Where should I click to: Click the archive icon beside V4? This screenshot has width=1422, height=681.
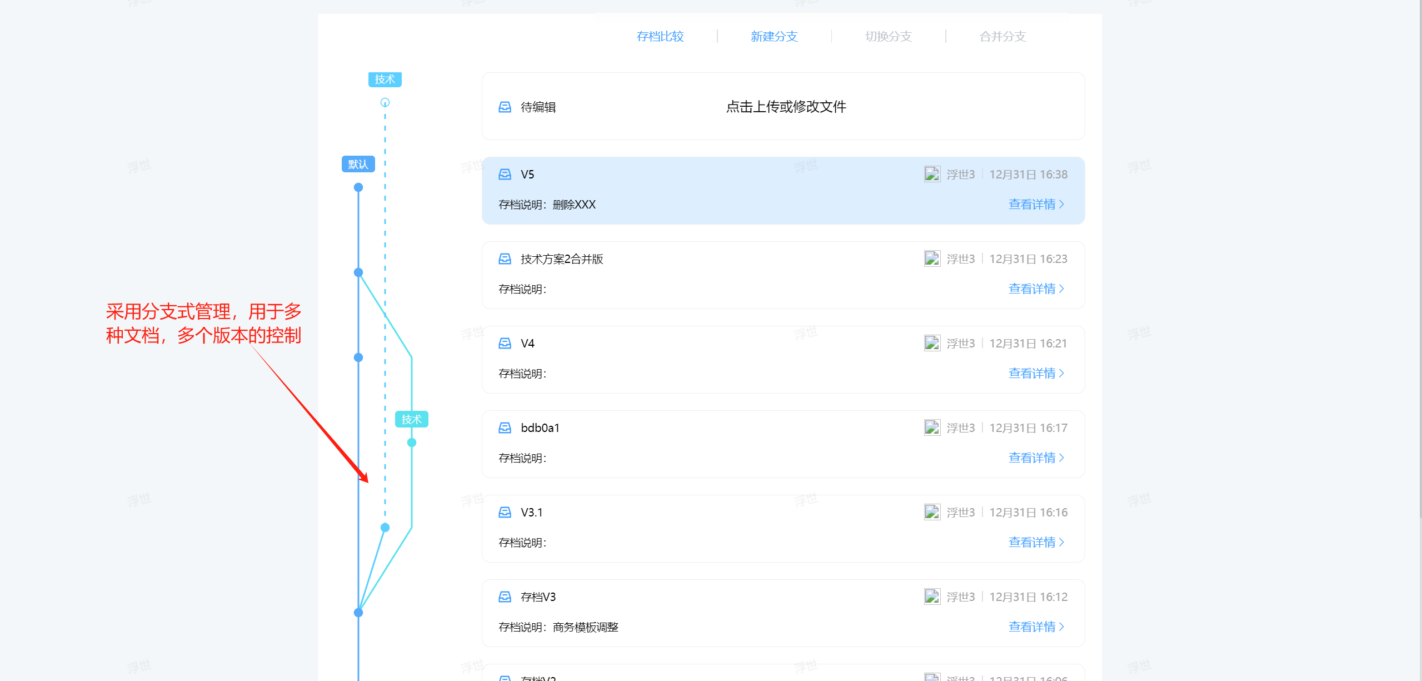(x=505, y=344)
